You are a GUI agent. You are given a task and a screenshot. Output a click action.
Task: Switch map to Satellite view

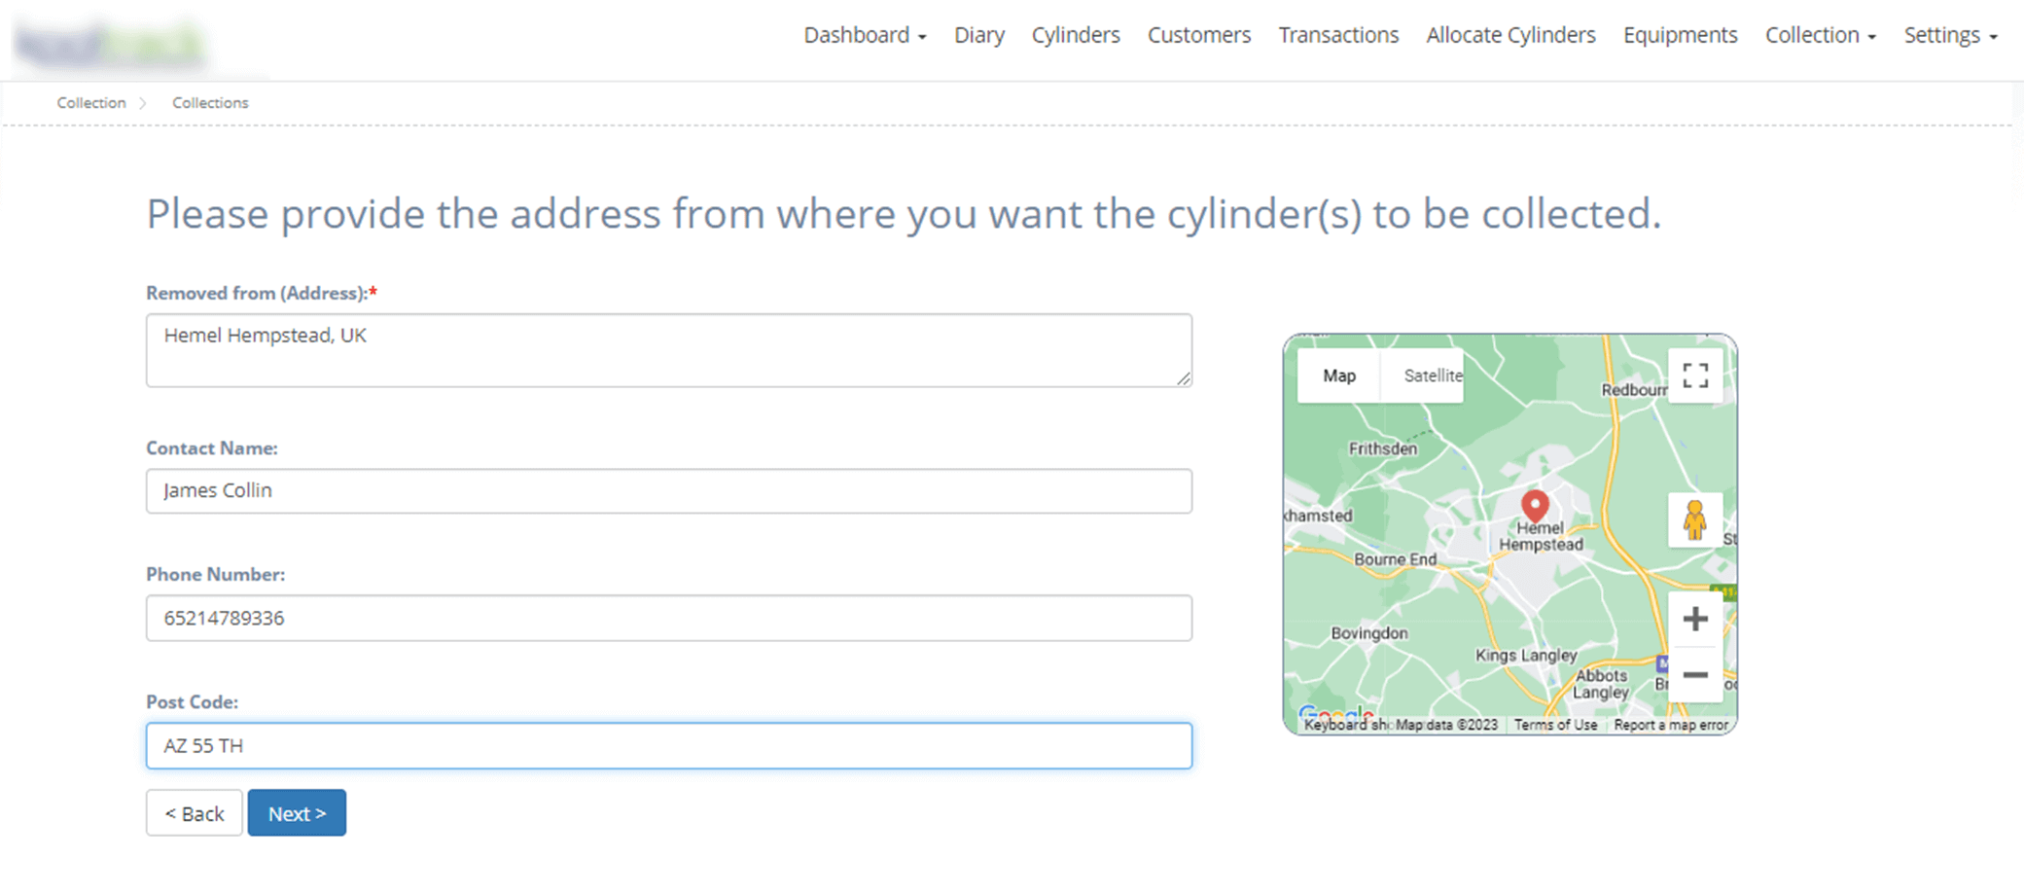(1432, 375)
